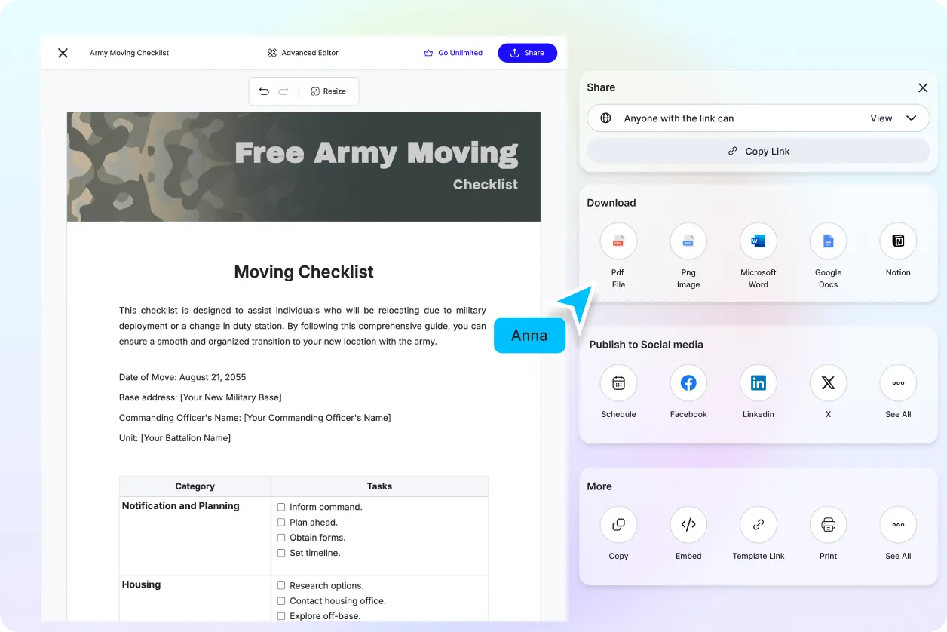947x632 pixels.
Task: Check the Research options task
Action: pos(281,585)
